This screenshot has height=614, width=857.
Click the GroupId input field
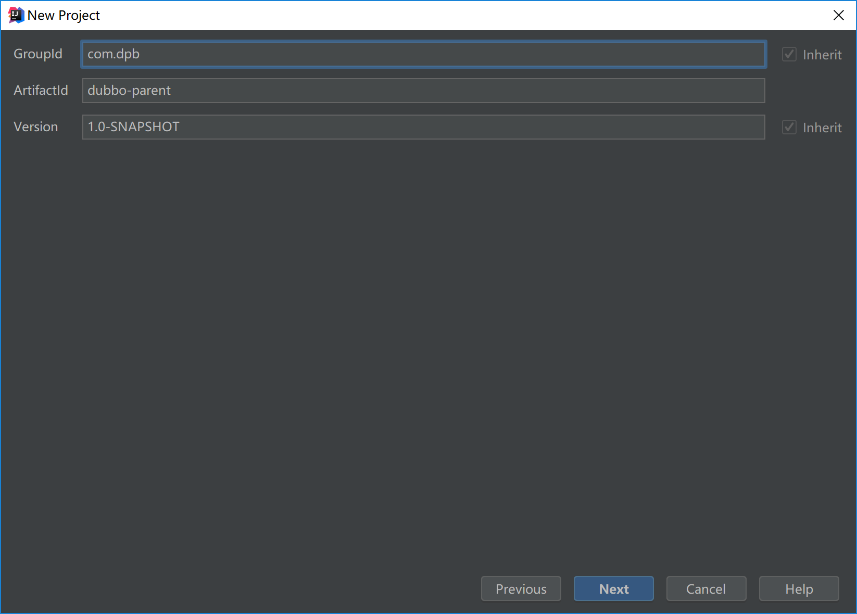423,54
